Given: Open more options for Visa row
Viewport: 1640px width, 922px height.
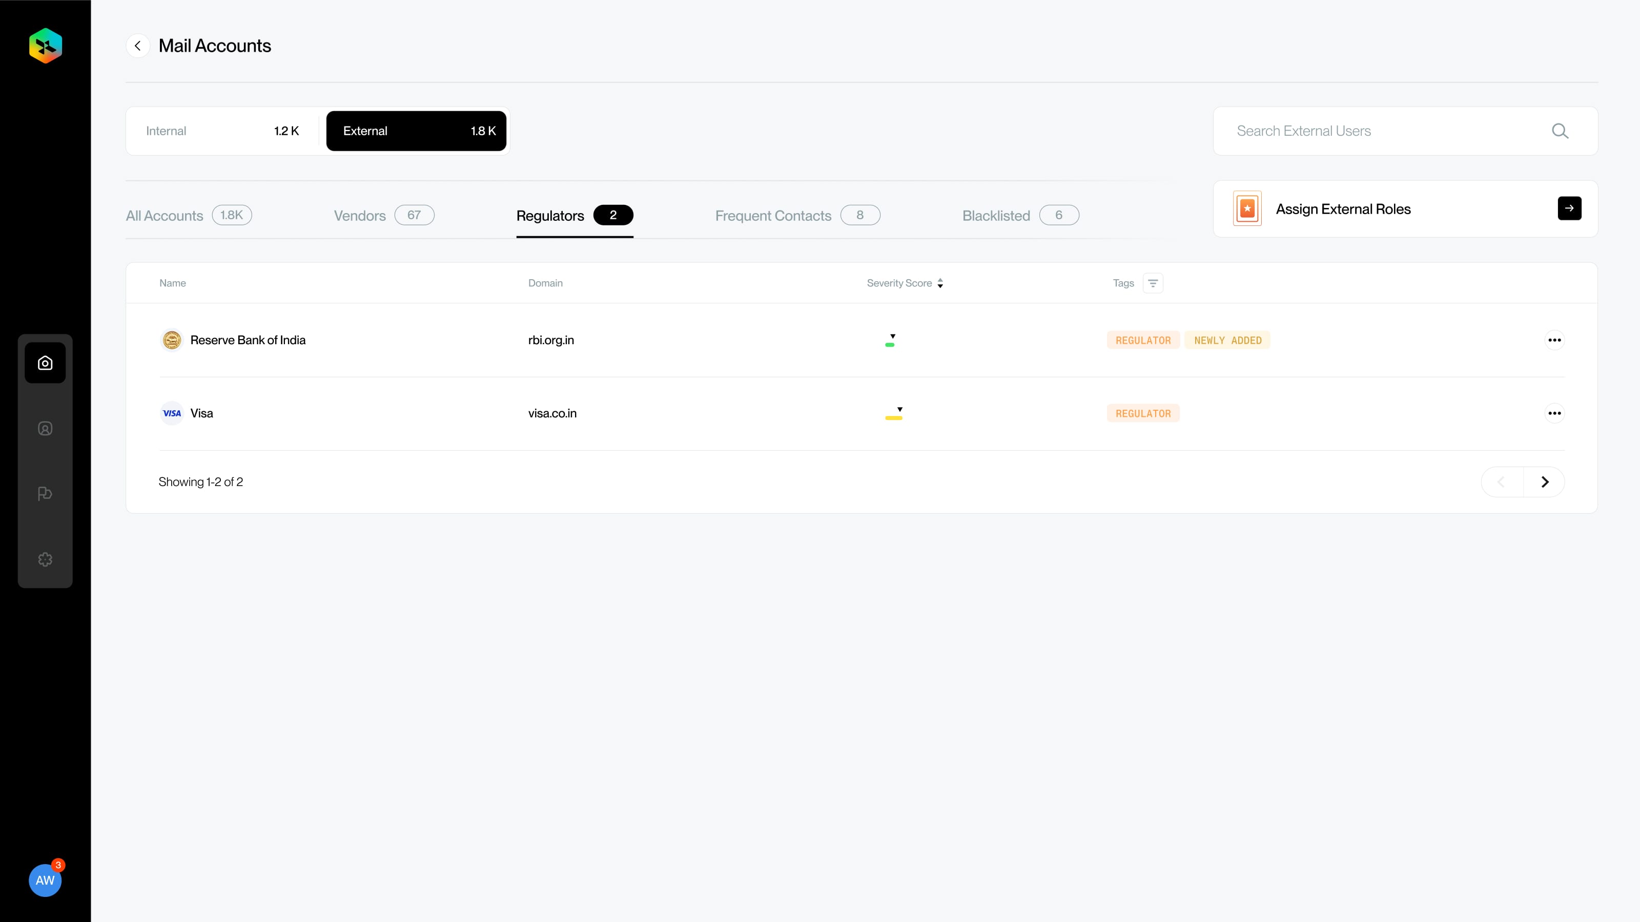Looking at the screenshot, I should [1554, 413].
